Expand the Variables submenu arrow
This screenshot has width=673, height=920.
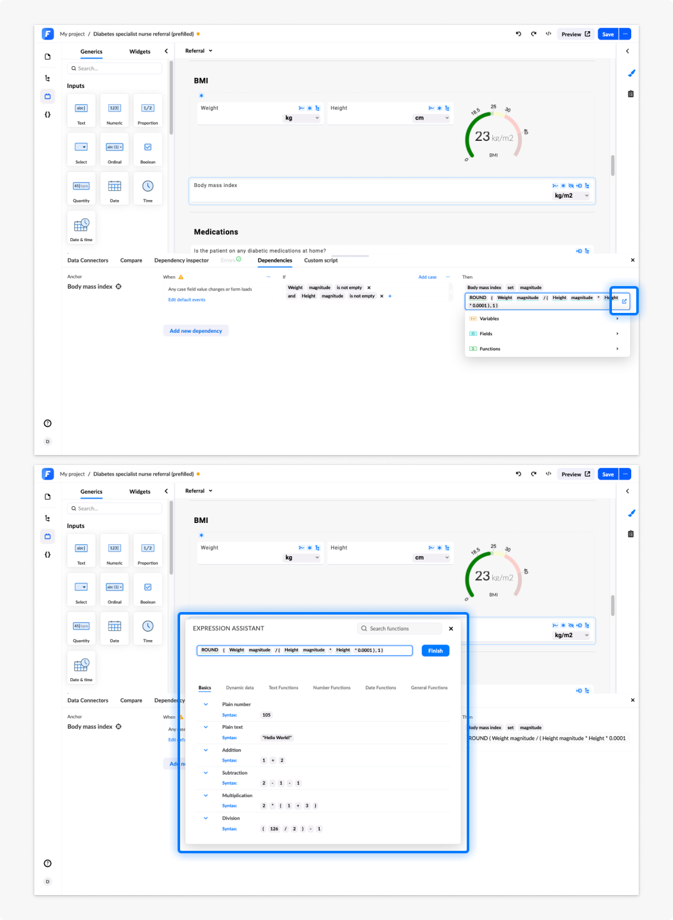pos(618,319)
